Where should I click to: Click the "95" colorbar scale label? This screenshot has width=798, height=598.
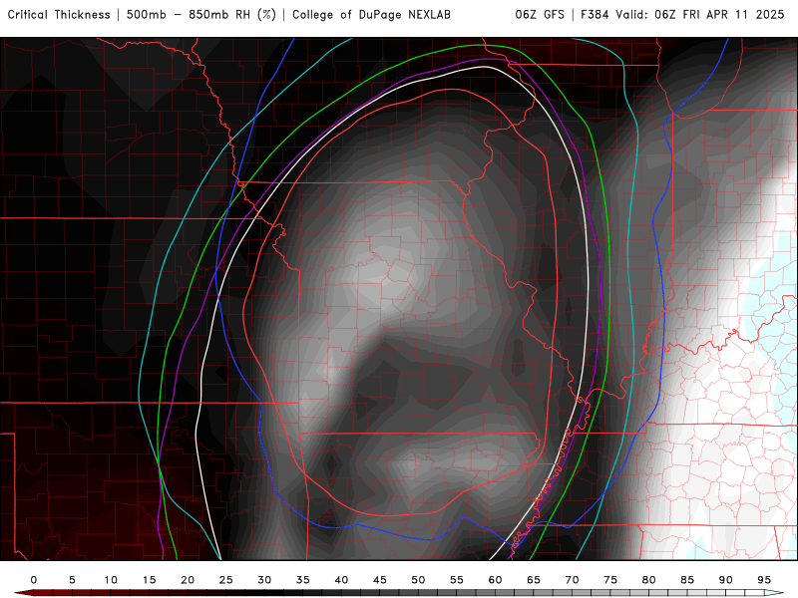click(x=764, y=580)
